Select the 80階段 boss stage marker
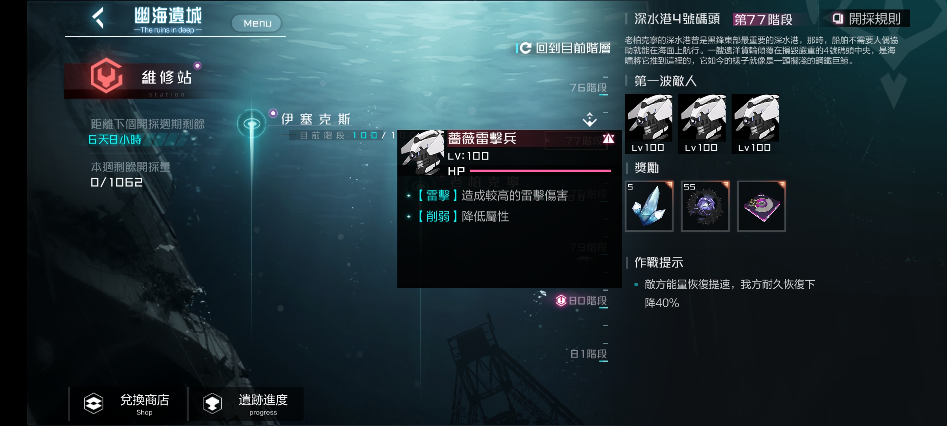947x426 pixels. 582,301
